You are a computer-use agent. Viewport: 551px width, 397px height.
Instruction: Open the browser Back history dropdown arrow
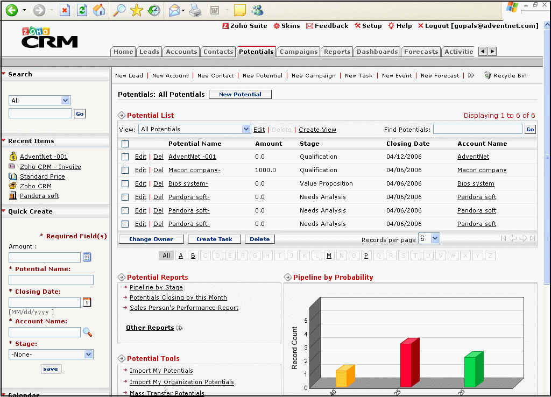pyautogui.click(x=24, y=10)
